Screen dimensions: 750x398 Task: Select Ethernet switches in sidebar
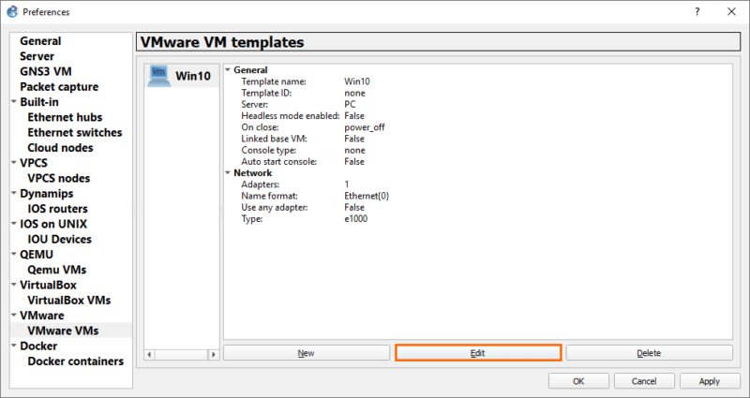click(x=75, y=132)
